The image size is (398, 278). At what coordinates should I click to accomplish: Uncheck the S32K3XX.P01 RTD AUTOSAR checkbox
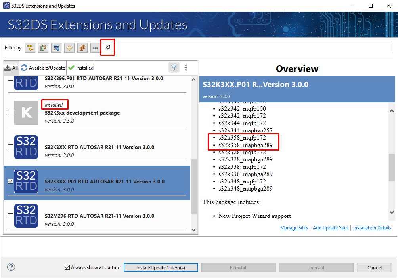(10, 182)
